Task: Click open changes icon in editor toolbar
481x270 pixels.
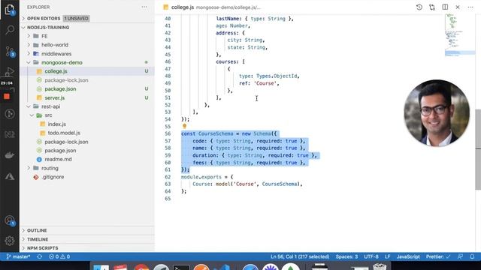Action: click(432, 7)
